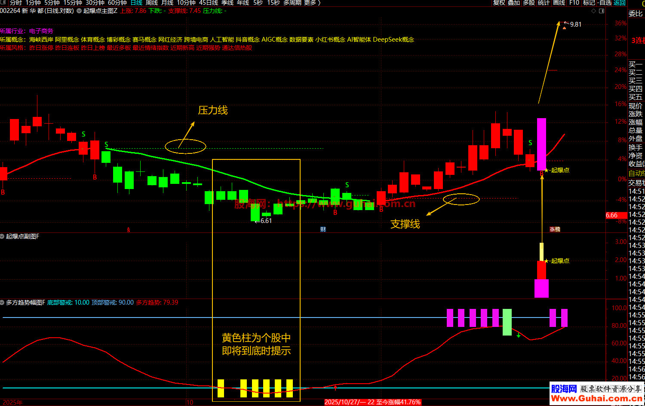Image resolution: width=645 pixels, height=406 pixels.
Task: Toggle the 复权 price adjustment option
Action: 499,3
